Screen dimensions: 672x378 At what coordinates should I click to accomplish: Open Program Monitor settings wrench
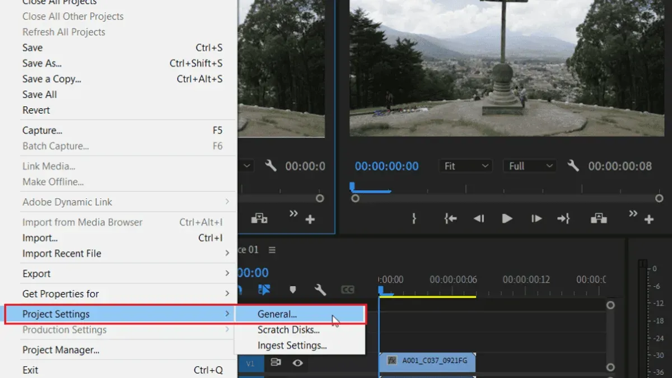pos(573,166)
